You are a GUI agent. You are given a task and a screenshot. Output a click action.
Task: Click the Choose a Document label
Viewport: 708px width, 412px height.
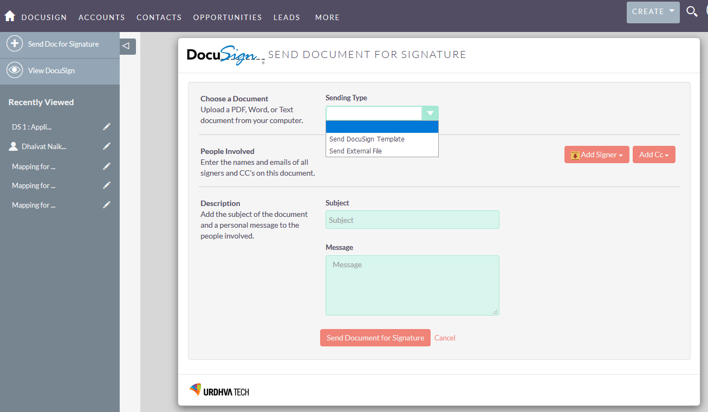(x=235, y=99)
